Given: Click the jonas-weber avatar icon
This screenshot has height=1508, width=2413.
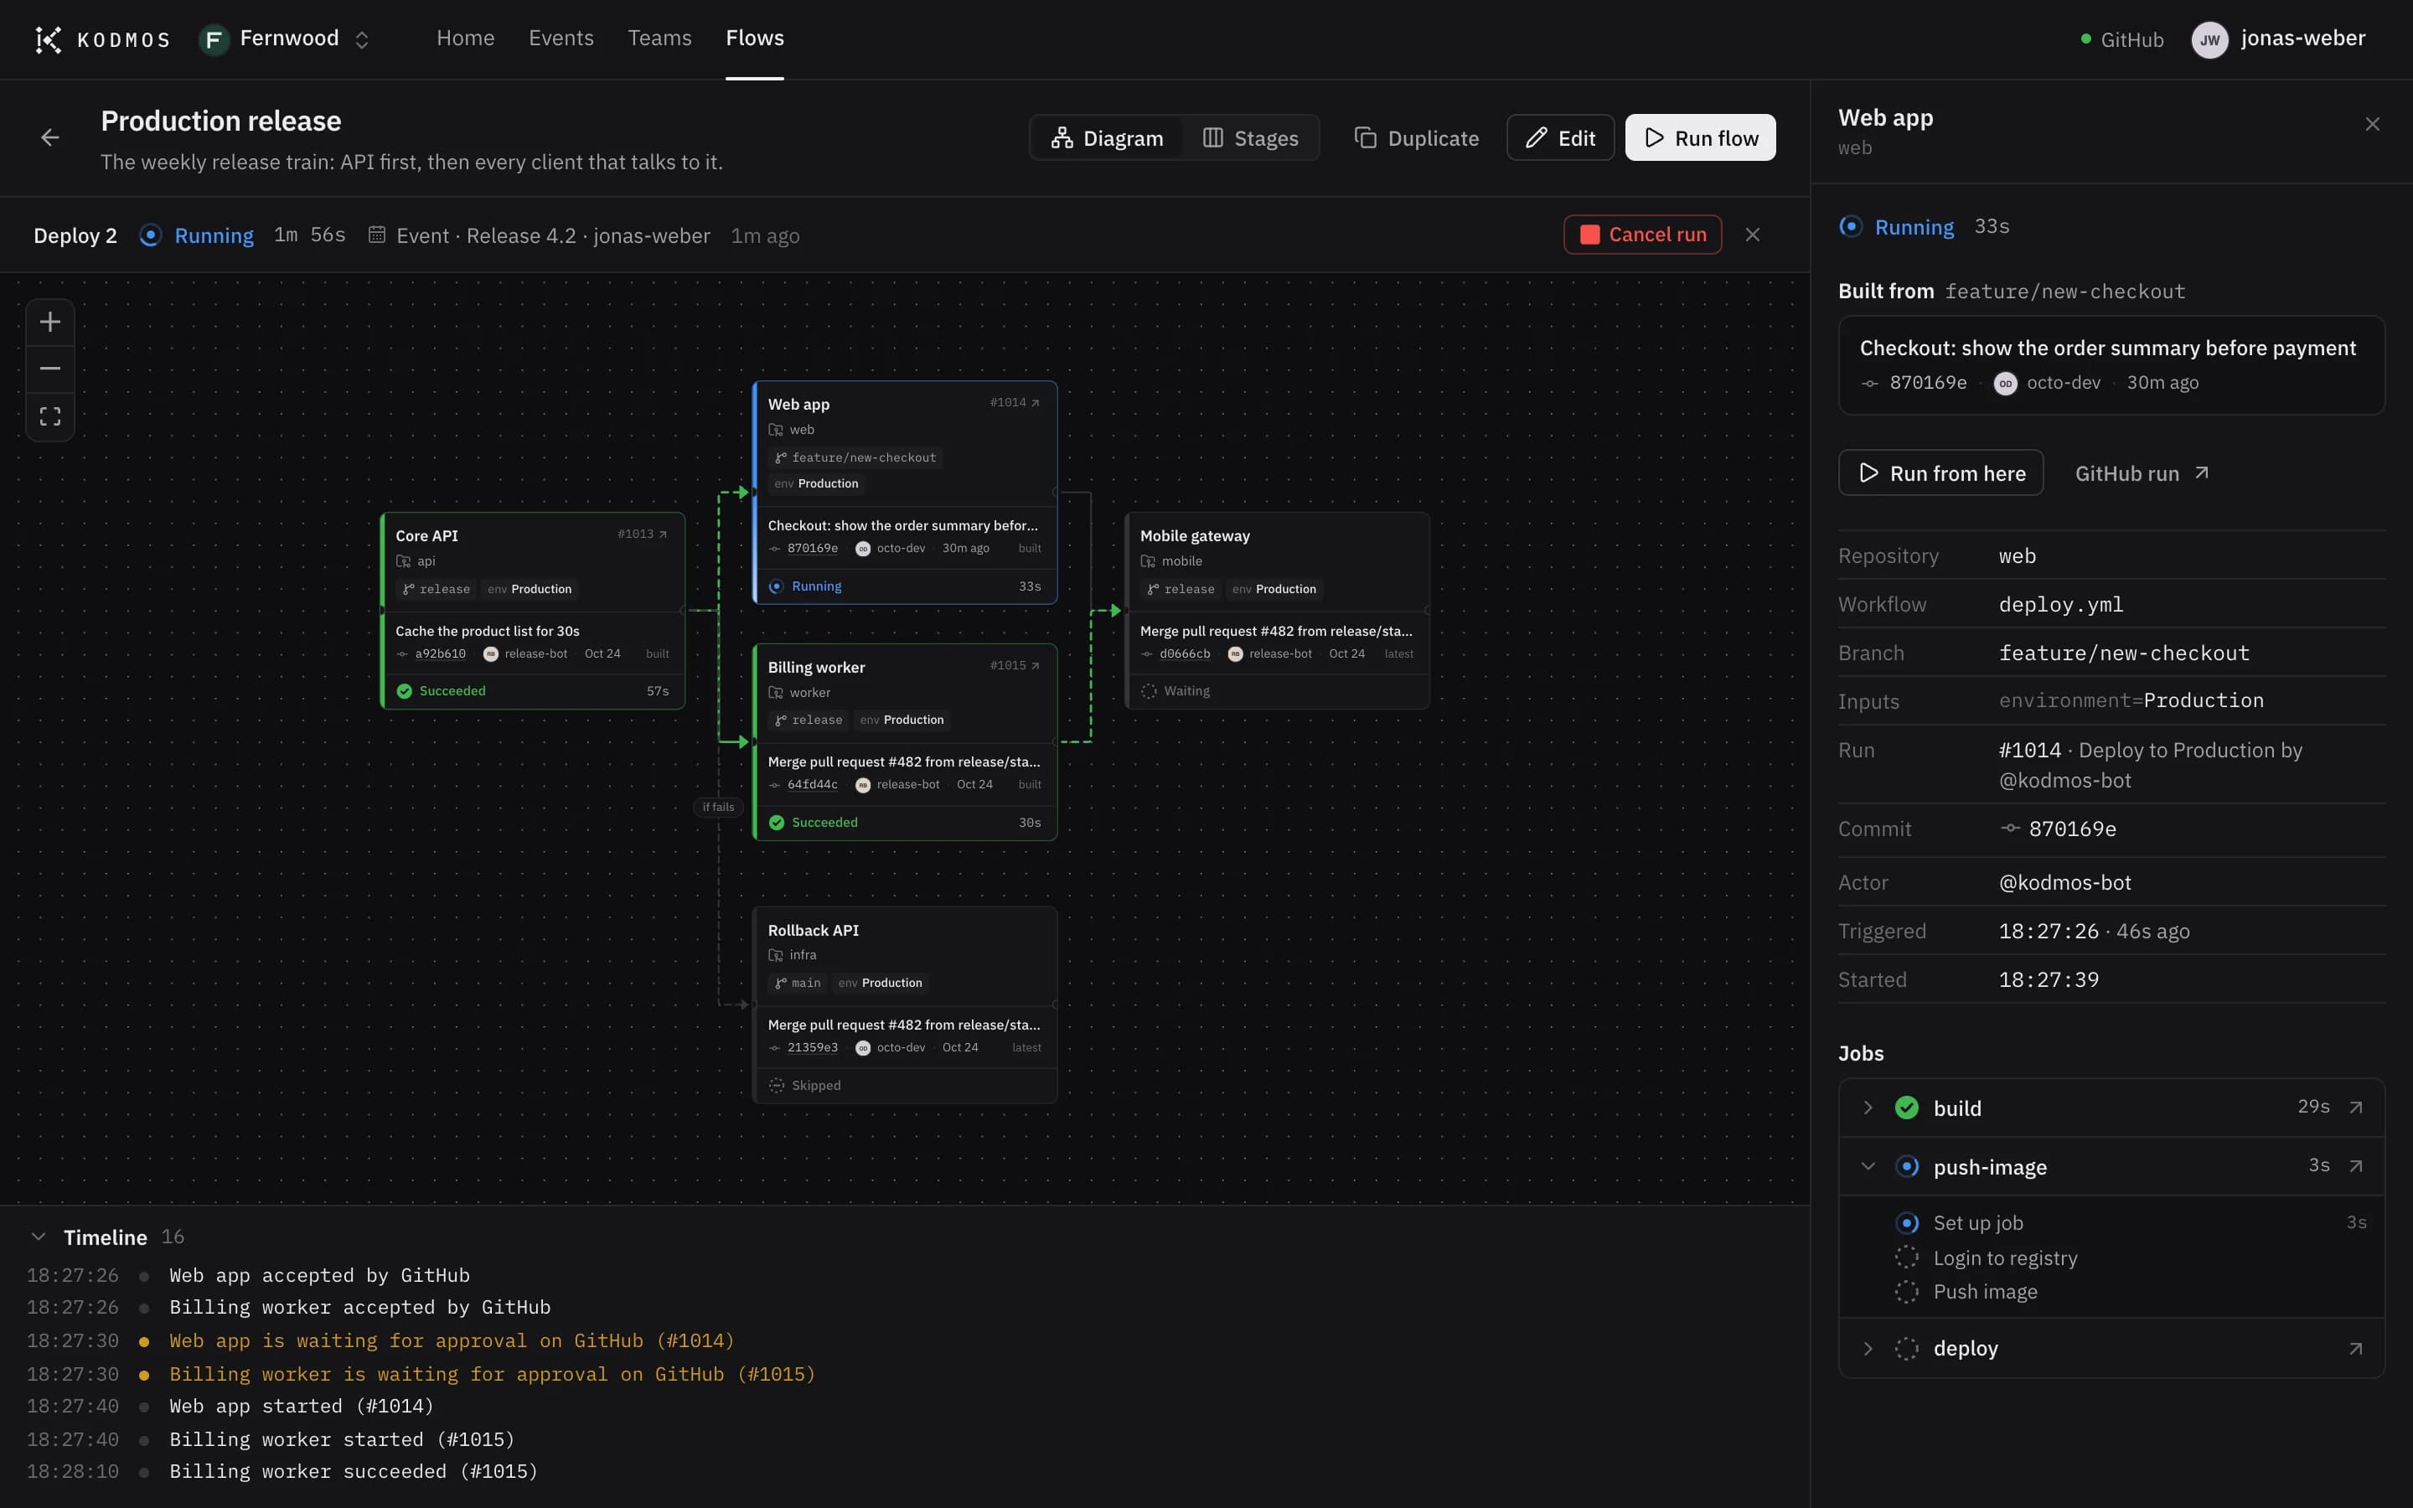Looking at the screenshot, I should pos(2209,40).
